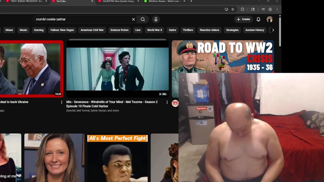Close the 'FIRST JEWISH PRESIDENT' tab
The height and width of the screenshot is (182, 324).
coord(46,1)
